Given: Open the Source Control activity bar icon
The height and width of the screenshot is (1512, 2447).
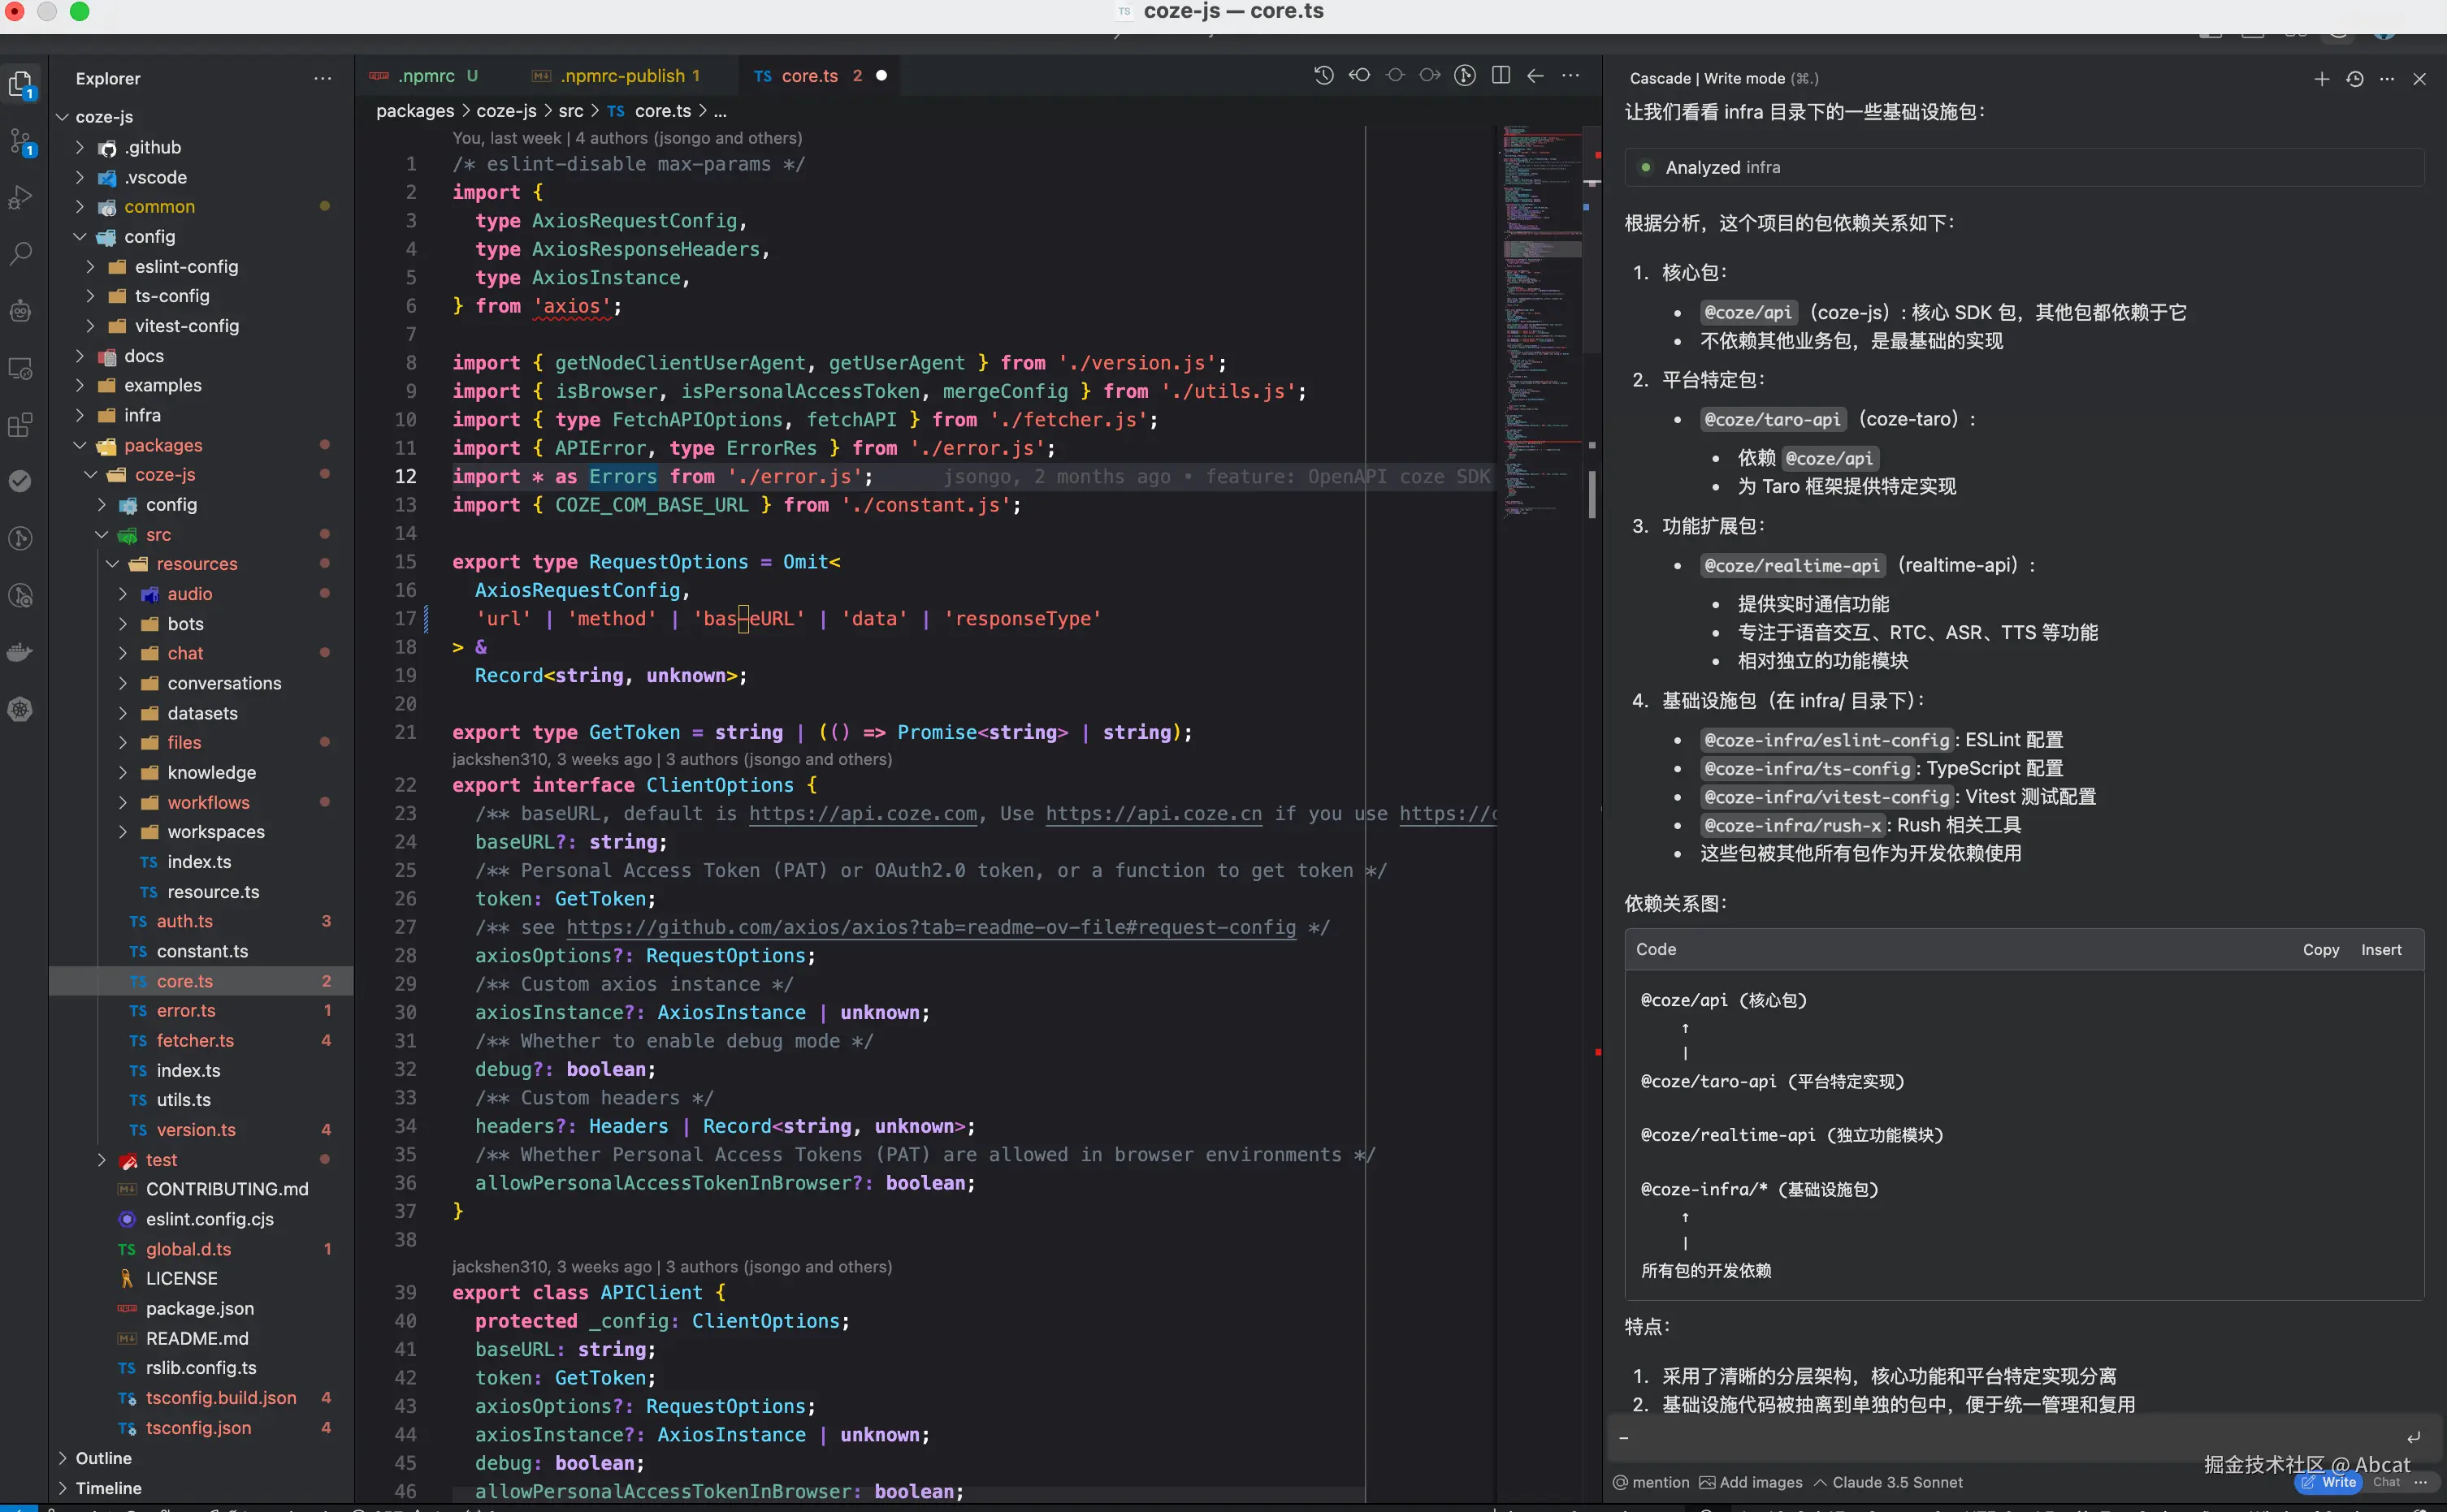Looking at the screenshot, I should [21, 141].
